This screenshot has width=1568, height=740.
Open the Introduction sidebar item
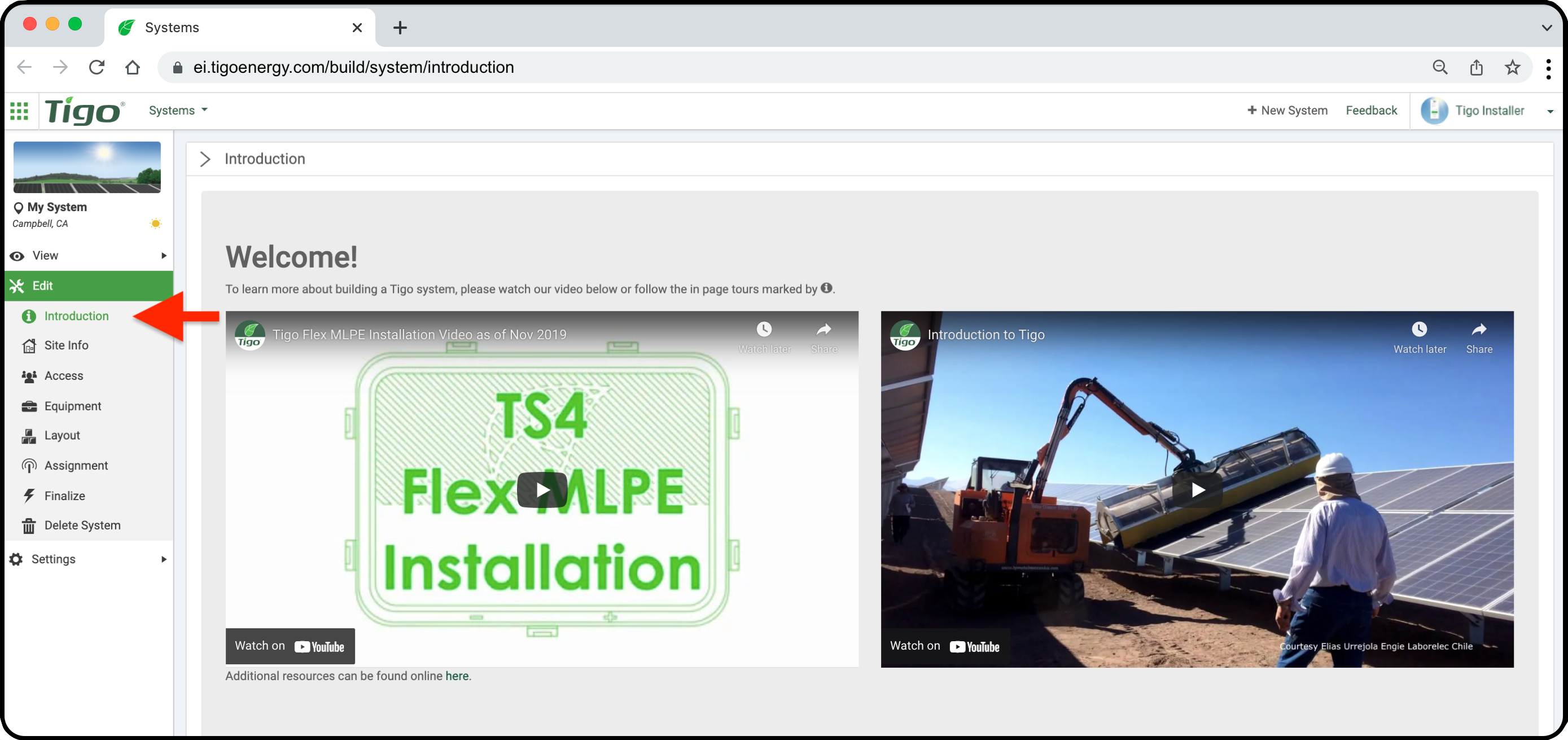tap(76, 316)
